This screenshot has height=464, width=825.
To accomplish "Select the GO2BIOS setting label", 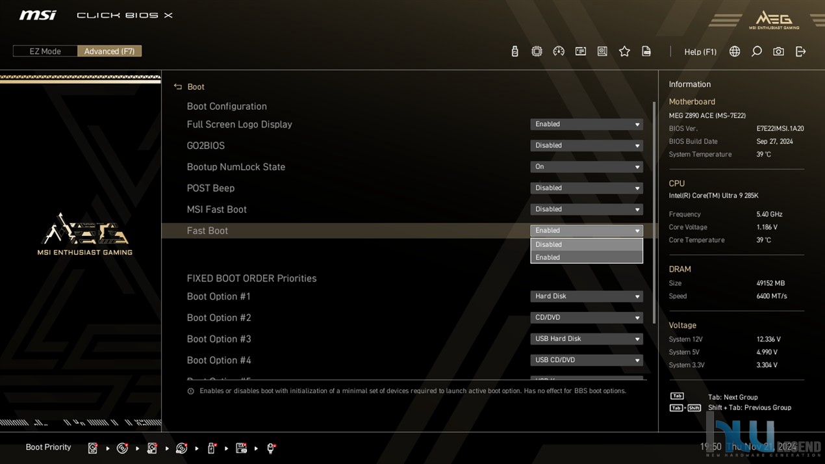I will pos(205,146).
